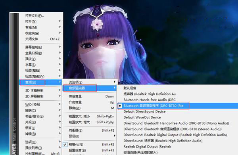The width and height of the screenshot is (238, 155).
Task: Open the 字幕(S) menu entry
Action: (41, 65)
